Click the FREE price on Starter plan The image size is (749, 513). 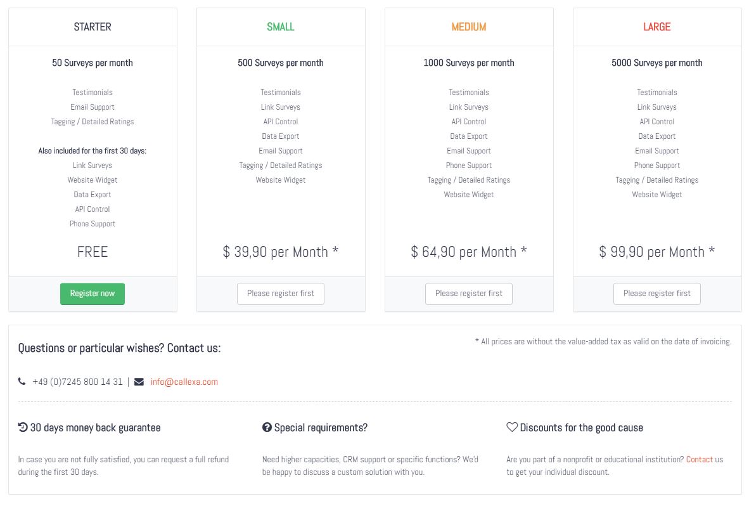[x=93, y=252]
